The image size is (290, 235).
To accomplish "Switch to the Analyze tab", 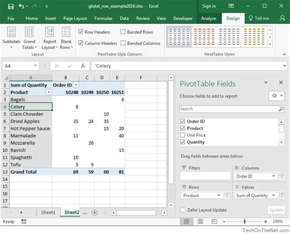I will (x=209, y=18).
